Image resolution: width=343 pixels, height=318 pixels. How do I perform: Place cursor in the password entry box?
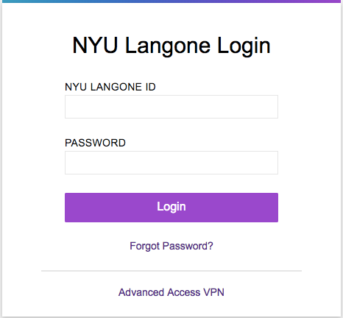tap(171, 163)
